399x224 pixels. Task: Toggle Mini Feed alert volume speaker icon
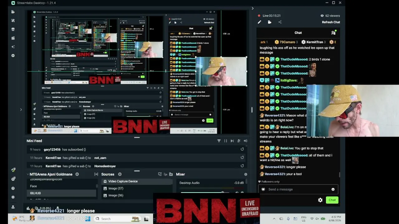[x=246, y=141]
